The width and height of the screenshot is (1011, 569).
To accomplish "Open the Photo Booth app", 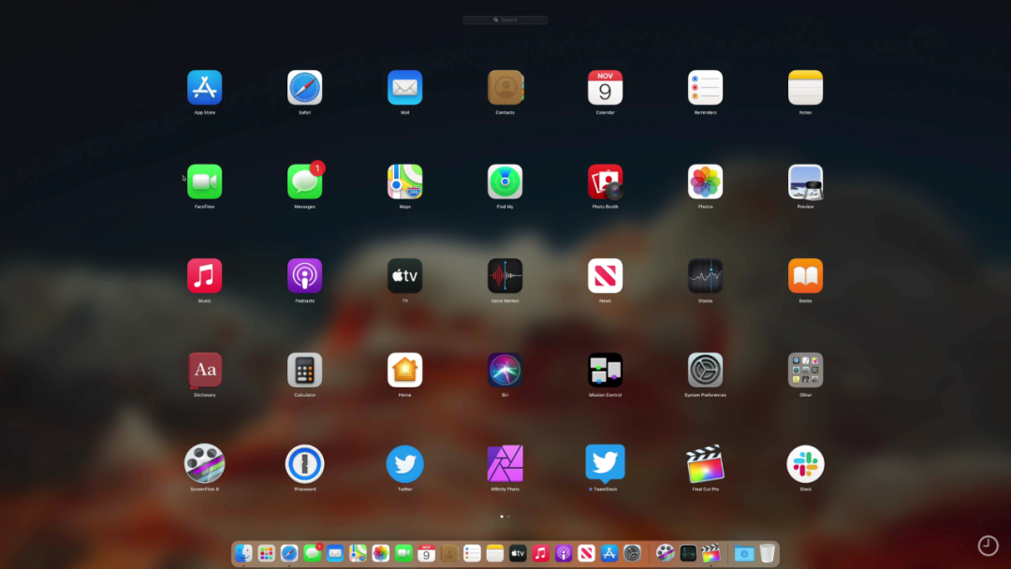I will 605,182.
